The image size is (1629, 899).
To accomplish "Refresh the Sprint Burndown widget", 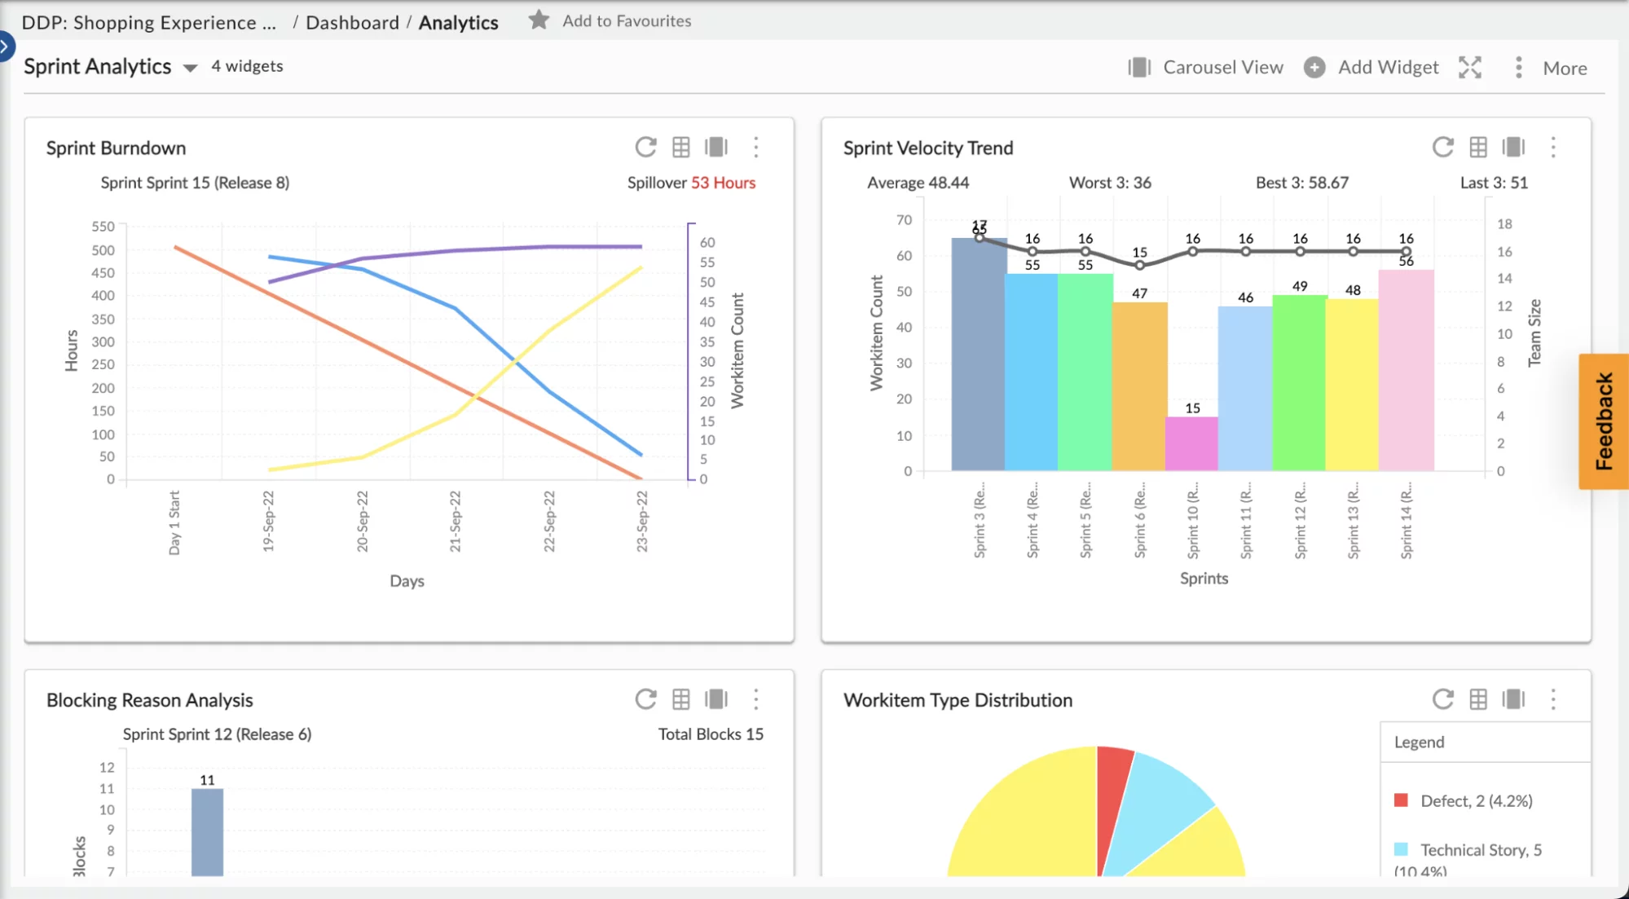I will tap(645, 148).
